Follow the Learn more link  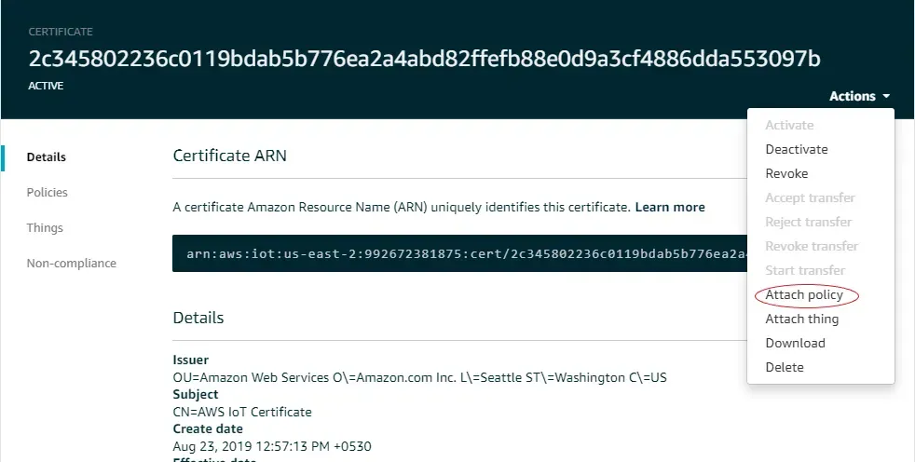pos(669,207)
